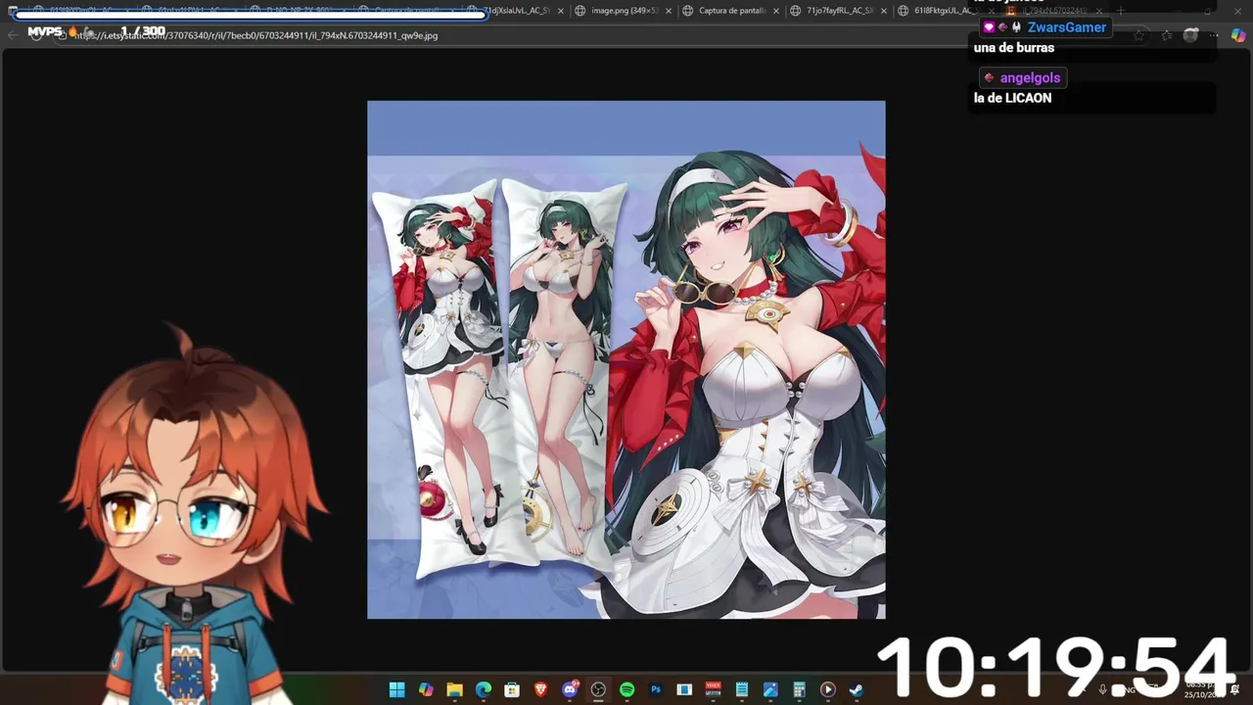The width and height of the screenshot is (1253, 705).
Task: Open Photos app from the taskbar
Action: [770, 689]
